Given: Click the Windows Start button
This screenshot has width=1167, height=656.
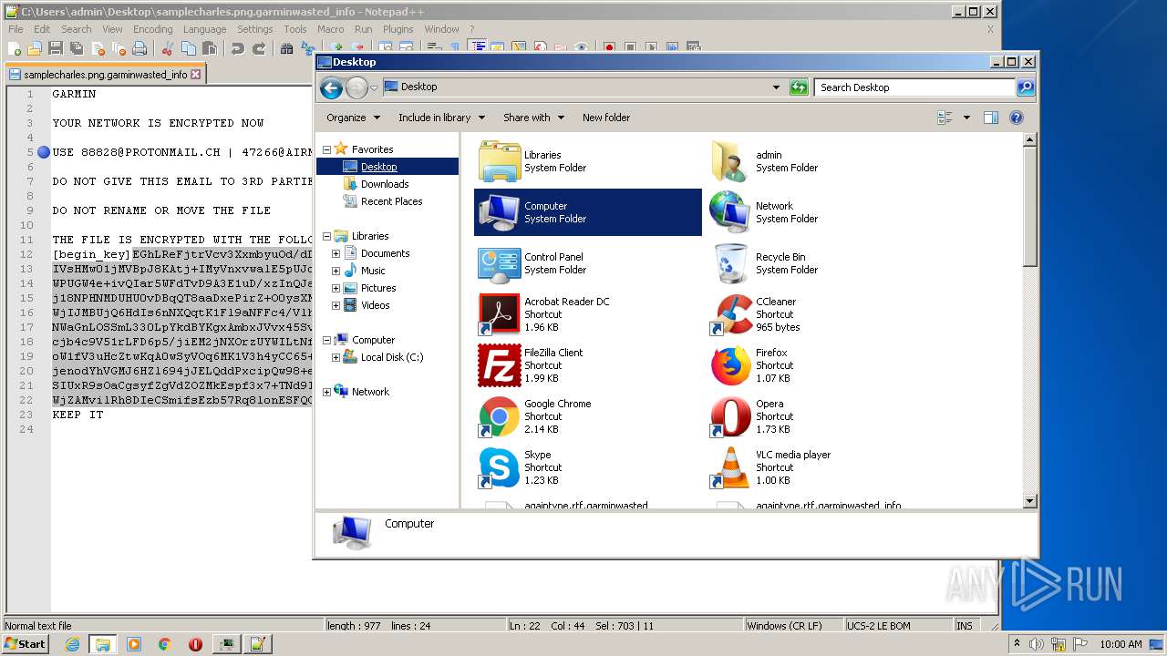Looking at the screenshot, I should point(26,643).
